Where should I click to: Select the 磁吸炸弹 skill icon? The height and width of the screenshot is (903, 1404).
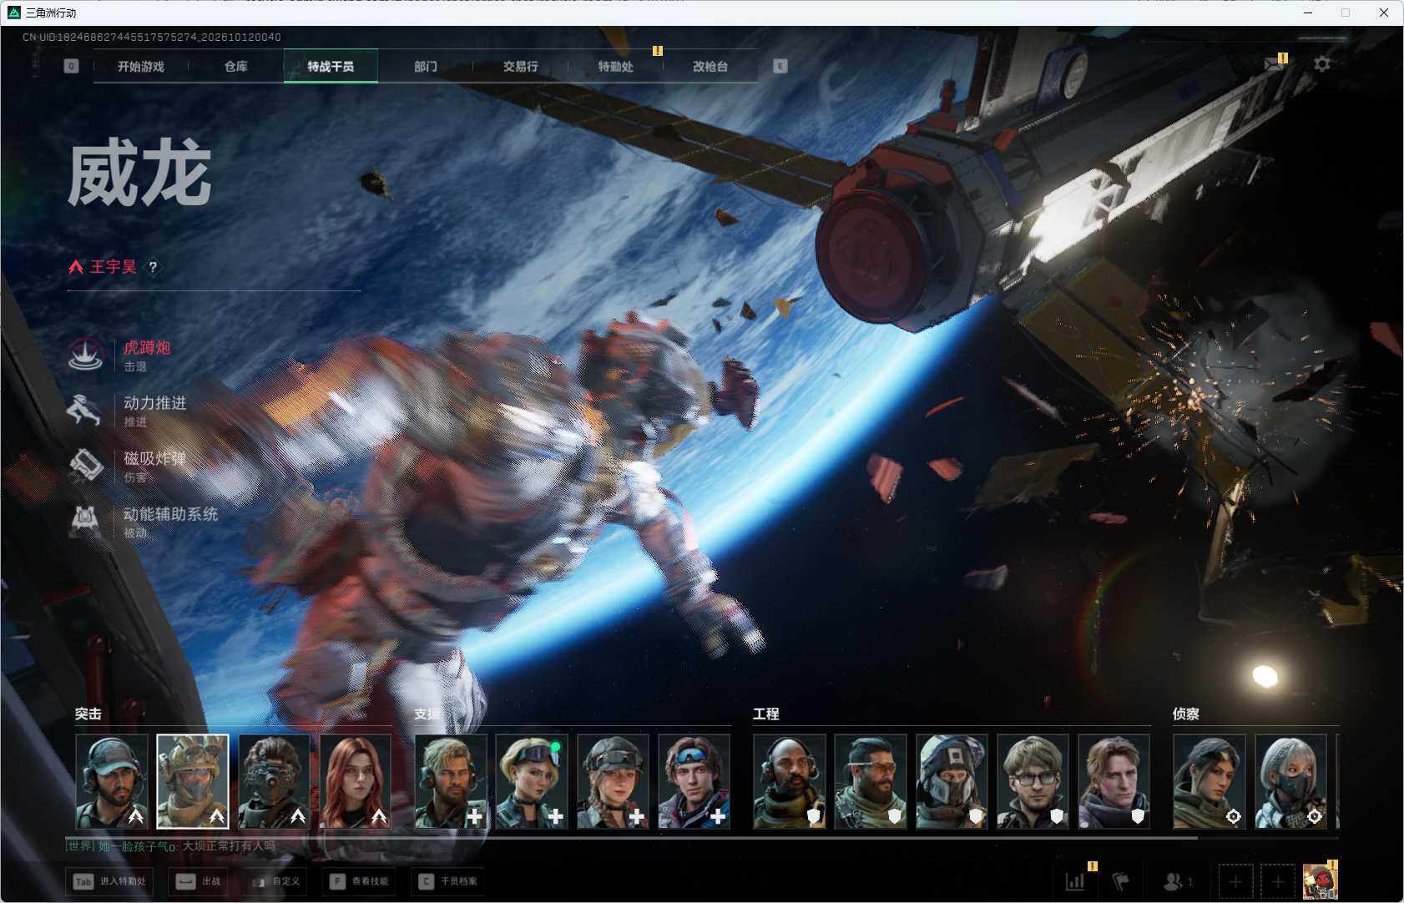click(x=85, y=466)
